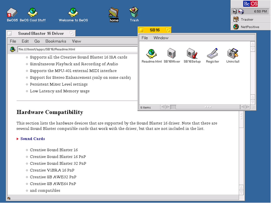Click the NetPositive entry text in Deskbar
The image size is (271, 203).
pos(250,27)
